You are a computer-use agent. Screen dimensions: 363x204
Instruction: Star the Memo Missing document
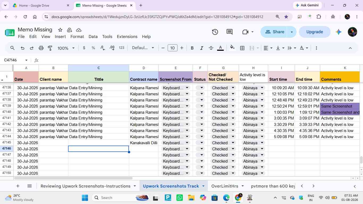[60, 30]
